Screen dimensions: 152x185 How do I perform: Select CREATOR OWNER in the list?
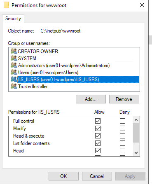coord(38,52)
